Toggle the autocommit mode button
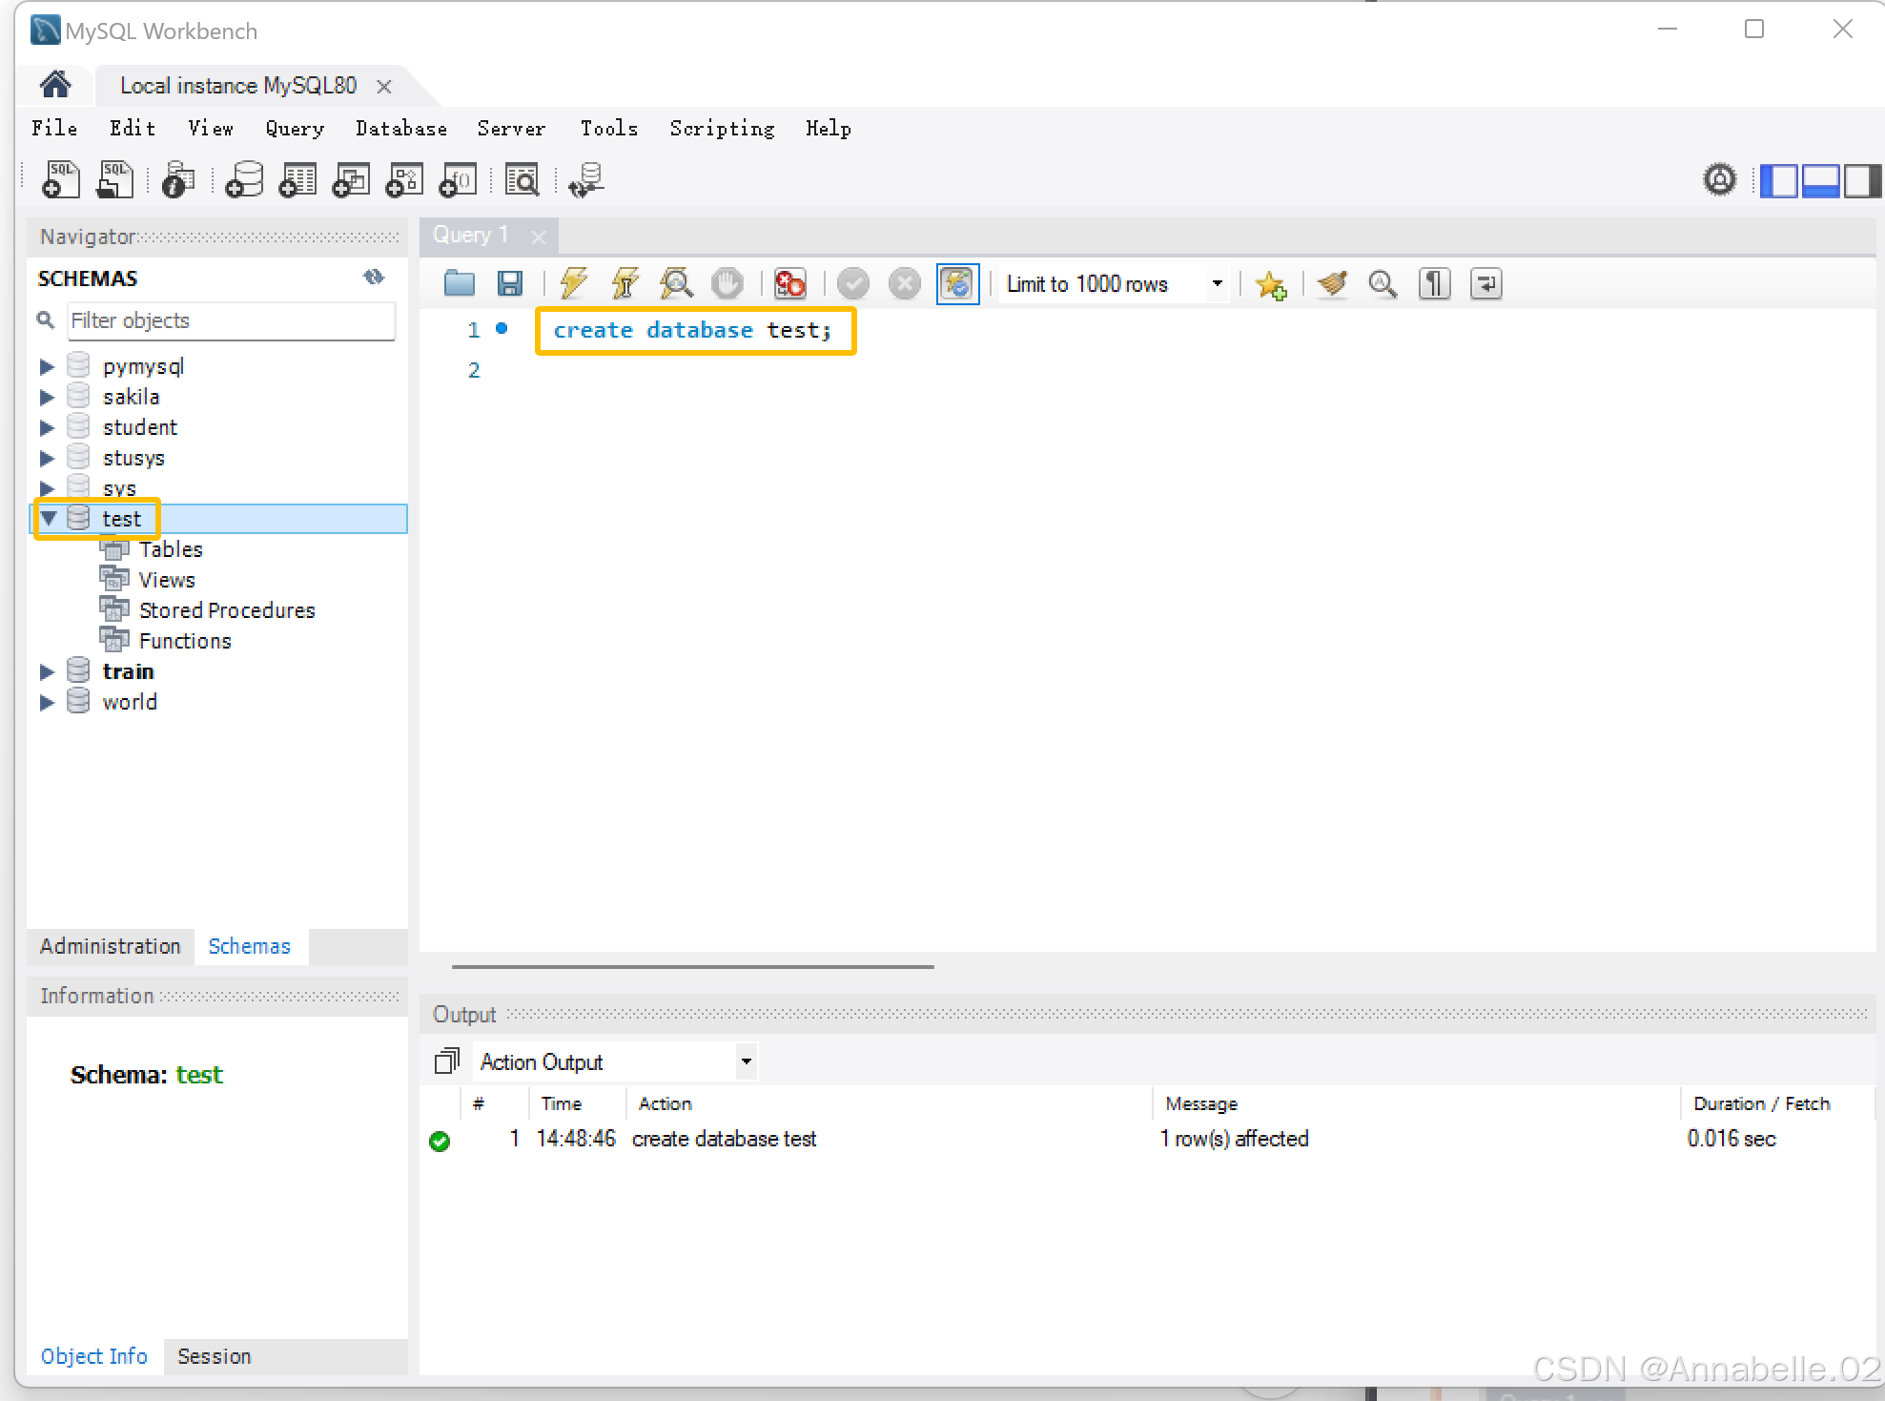This screenshot has width=1885, height=1401. 957,283
